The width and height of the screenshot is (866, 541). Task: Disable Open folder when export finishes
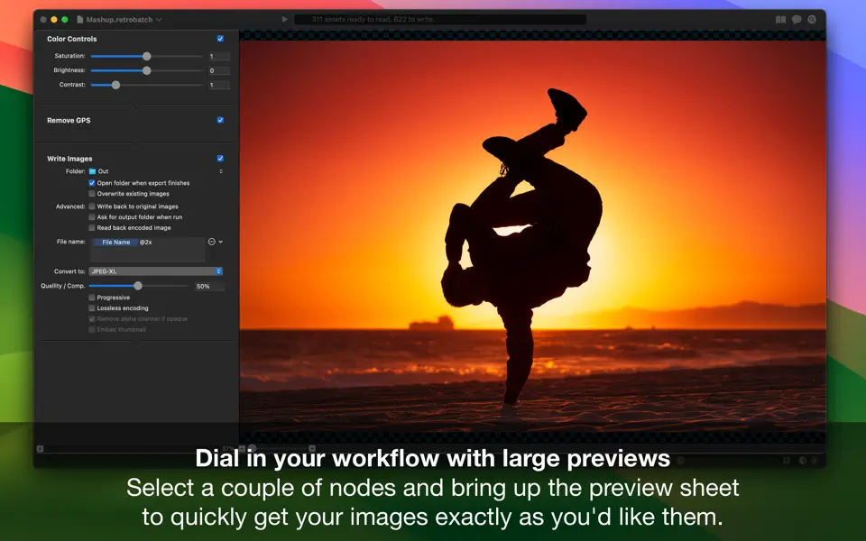point(91,183)
